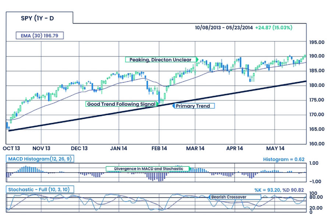The width and height of the screenshot is (331, 220).
Task: Click the %K = 93.20, %D 90.82 readout
Action: pyautogui.click(x=279, y=190)
